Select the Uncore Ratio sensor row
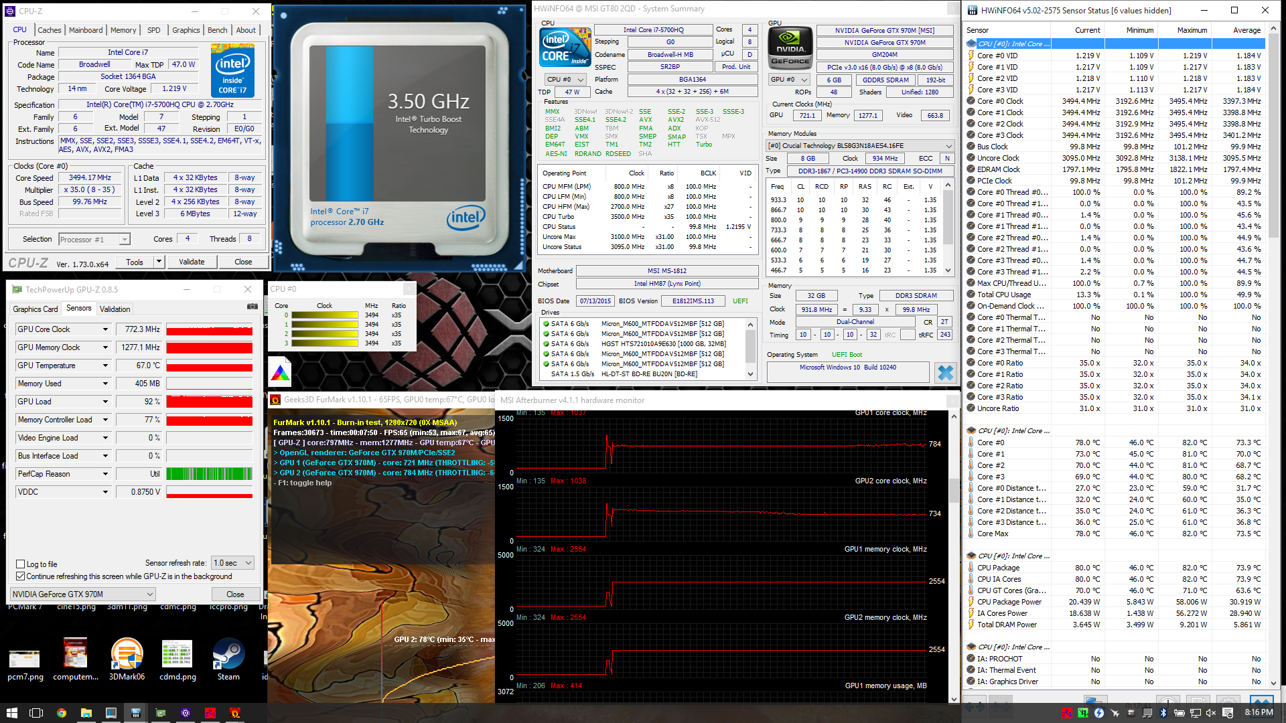1286x723 pixels. (x=1114, y=408)
